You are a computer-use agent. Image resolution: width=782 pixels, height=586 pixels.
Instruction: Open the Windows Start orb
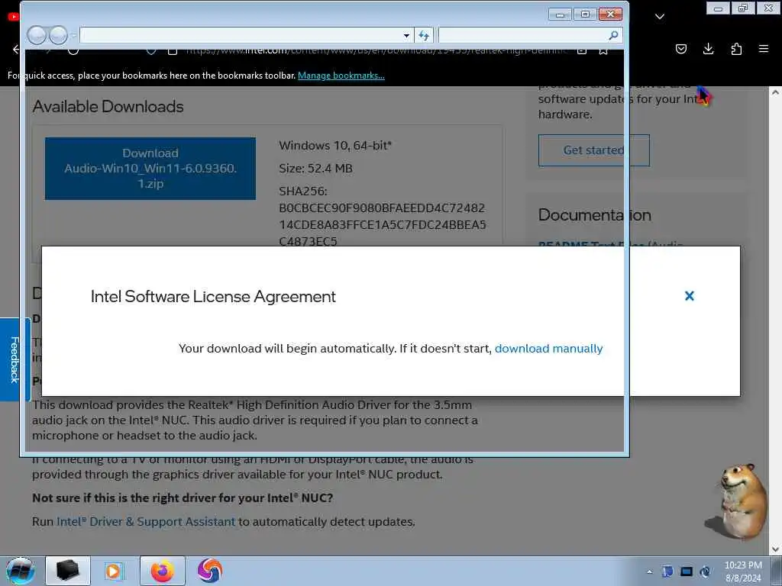tap(20, 571)
